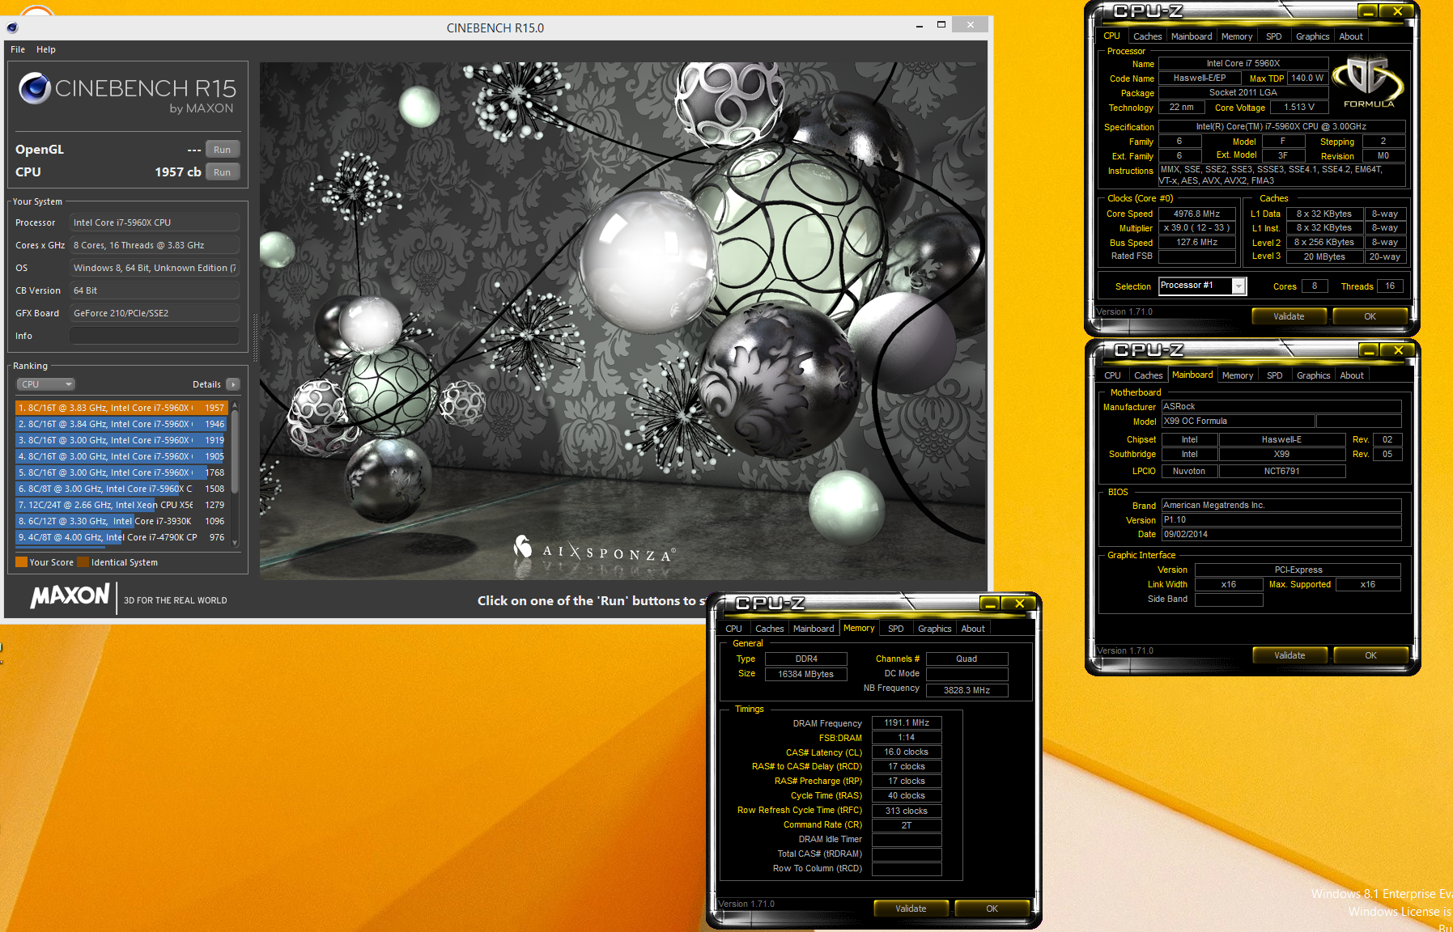Close the CPU-Z Memory window
Screen dimensions: 1453x932
click(x=1019, y=604)
